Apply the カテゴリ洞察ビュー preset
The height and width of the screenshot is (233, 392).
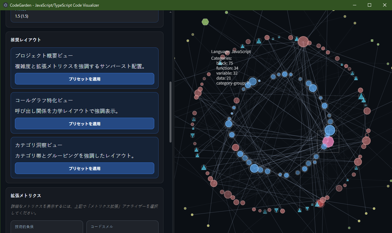84,168
